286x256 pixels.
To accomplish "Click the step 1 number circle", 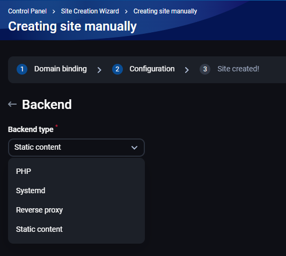I will pos(22,69).
